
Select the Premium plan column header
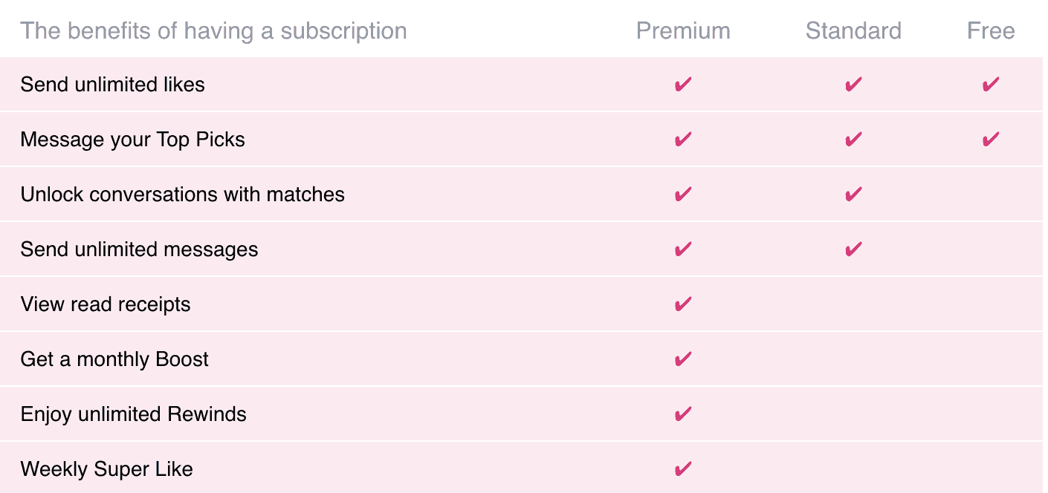point(683,31)
